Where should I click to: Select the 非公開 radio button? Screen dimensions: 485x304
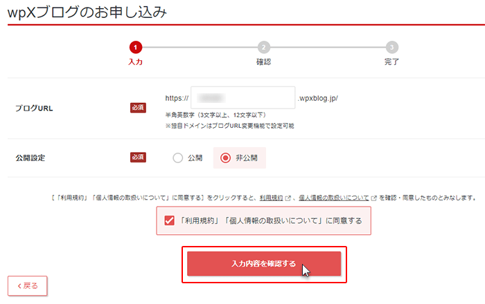pyautogui.click(x=225, y=158)
